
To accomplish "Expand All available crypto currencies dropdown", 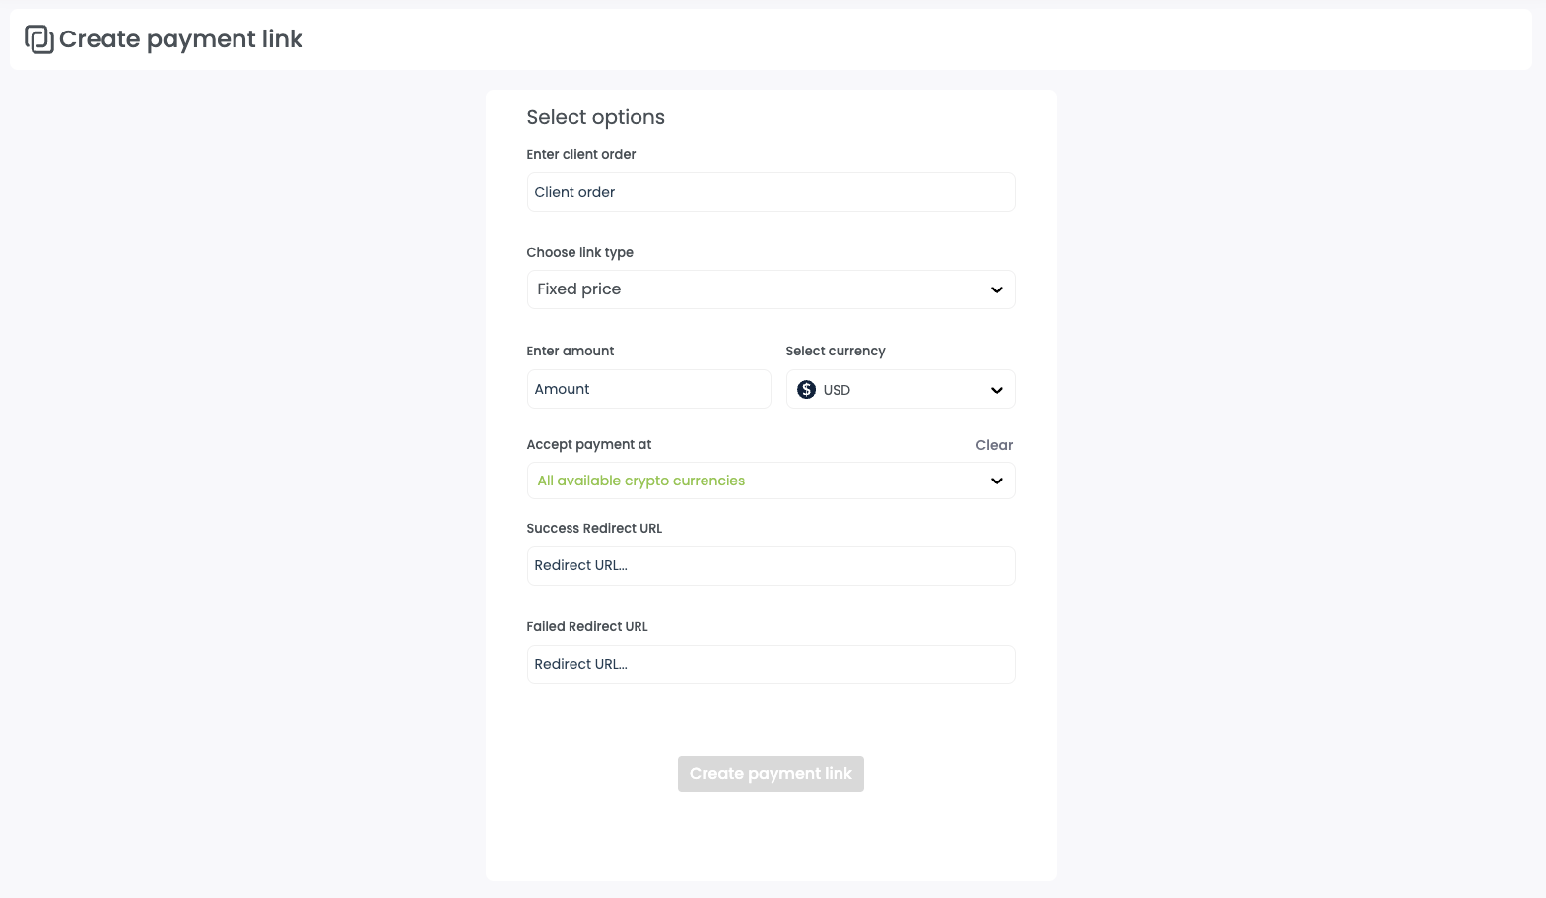I will 771,481.
